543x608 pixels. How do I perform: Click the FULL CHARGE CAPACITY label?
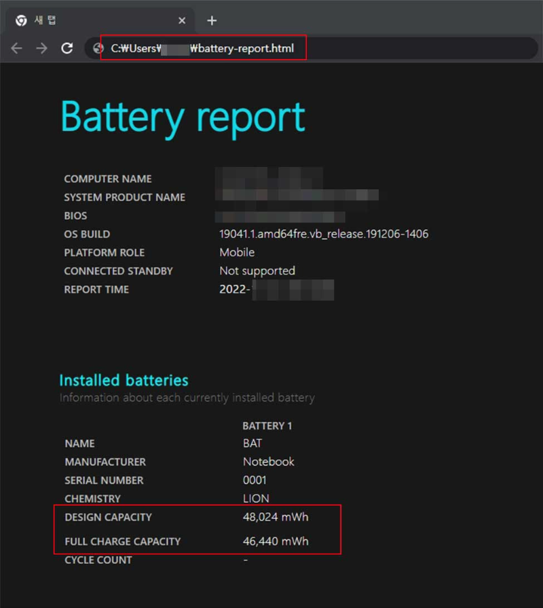tap(123, 541)
